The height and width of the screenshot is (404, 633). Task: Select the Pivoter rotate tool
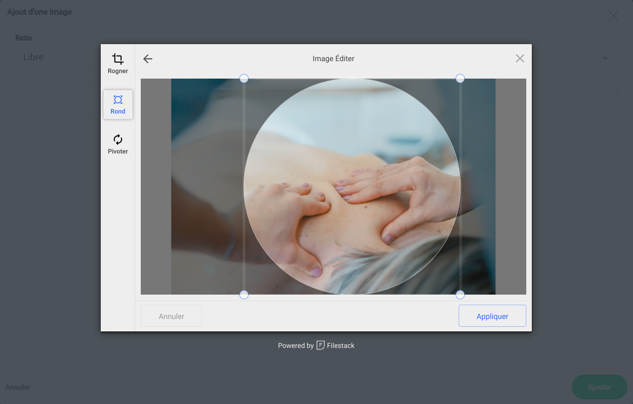(x=118, y=144)
